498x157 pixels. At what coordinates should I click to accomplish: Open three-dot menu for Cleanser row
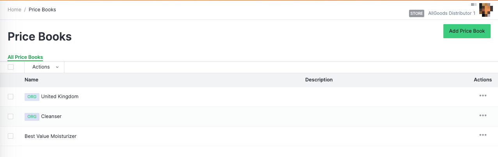tap(483, 116)
